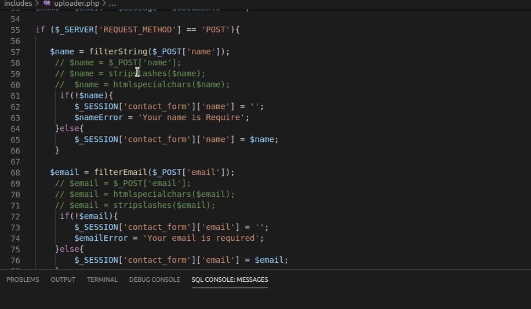Click the $nameError variable on line 63
Screen dimensions: 531x309
[99, 117]
